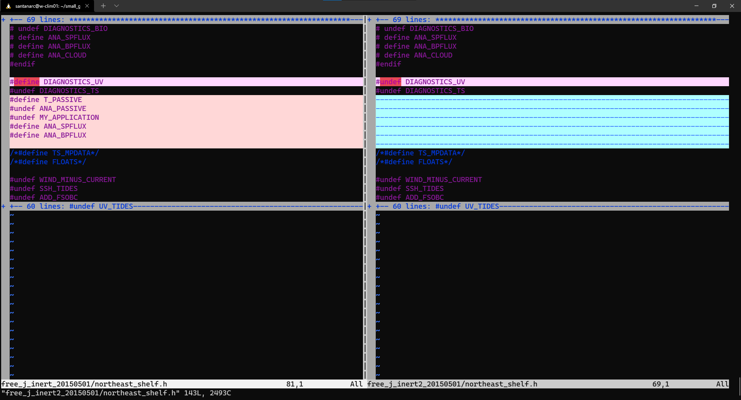Click right pane #undef SSH_TIDES line
Image resolution: width=741 pixels, height=400 pixels.
tap(410, 189)
